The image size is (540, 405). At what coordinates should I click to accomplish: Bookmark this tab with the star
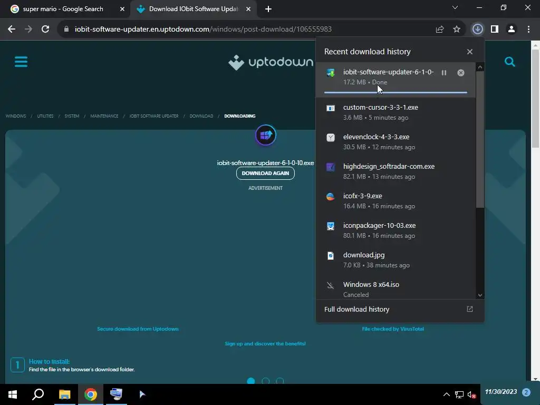pos(457,30)
